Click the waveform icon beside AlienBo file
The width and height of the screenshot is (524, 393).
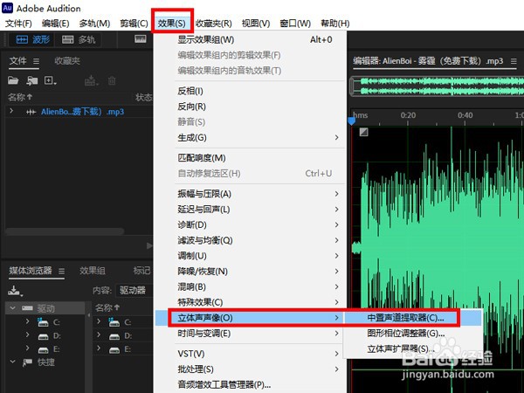pyautogui.click(x=31, y=112)
